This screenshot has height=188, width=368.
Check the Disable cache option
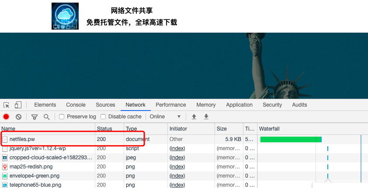coord(103,117)
